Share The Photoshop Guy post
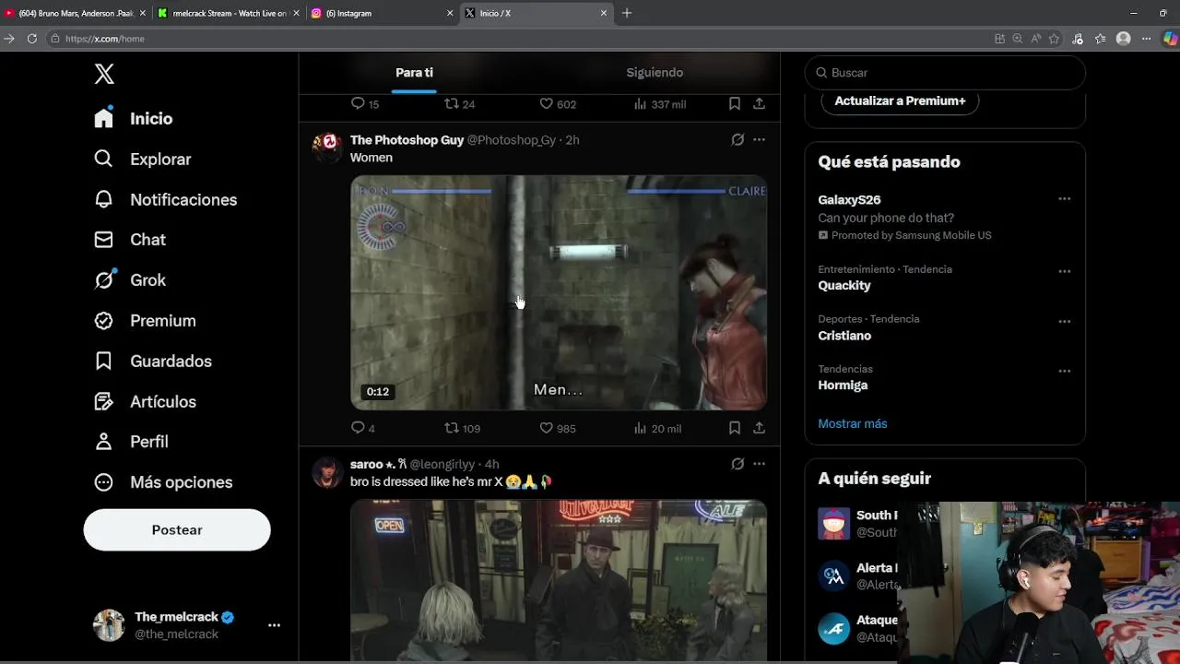 point(759,428)
